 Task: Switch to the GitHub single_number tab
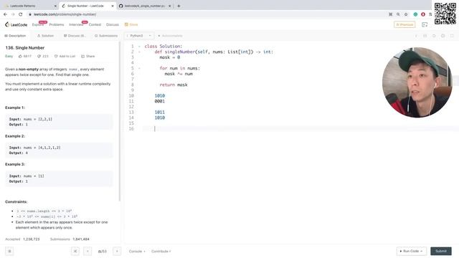tap(145, 6)
